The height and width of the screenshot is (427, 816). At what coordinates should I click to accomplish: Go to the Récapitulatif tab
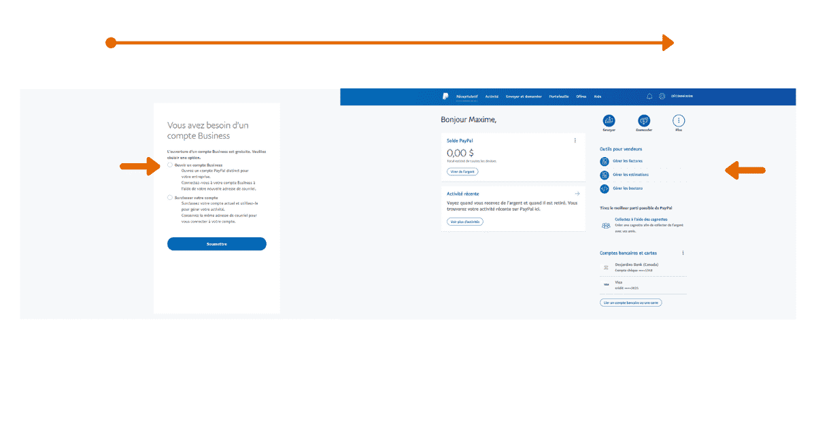[467, 97]
